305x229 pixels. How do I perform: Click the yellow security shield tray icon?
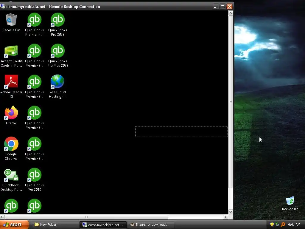pyautogui.click(x=272, y=225)
